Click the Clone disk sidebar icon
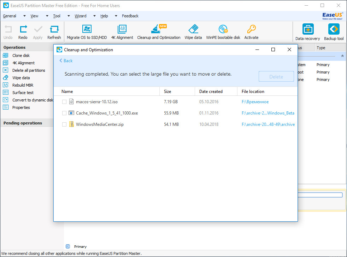The width and height of the screenshot is (347, 257). tap(6, 56)
